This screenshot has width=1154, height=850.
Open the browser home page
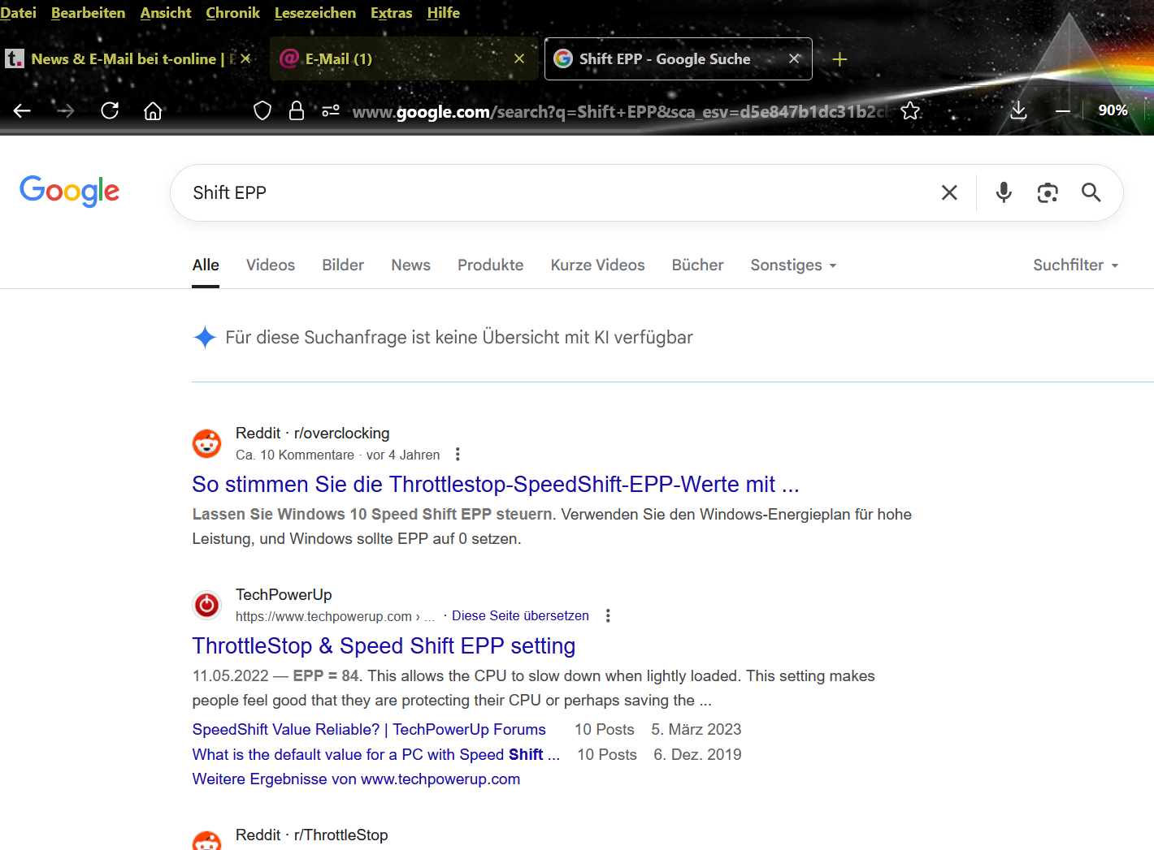click(153, 110)
